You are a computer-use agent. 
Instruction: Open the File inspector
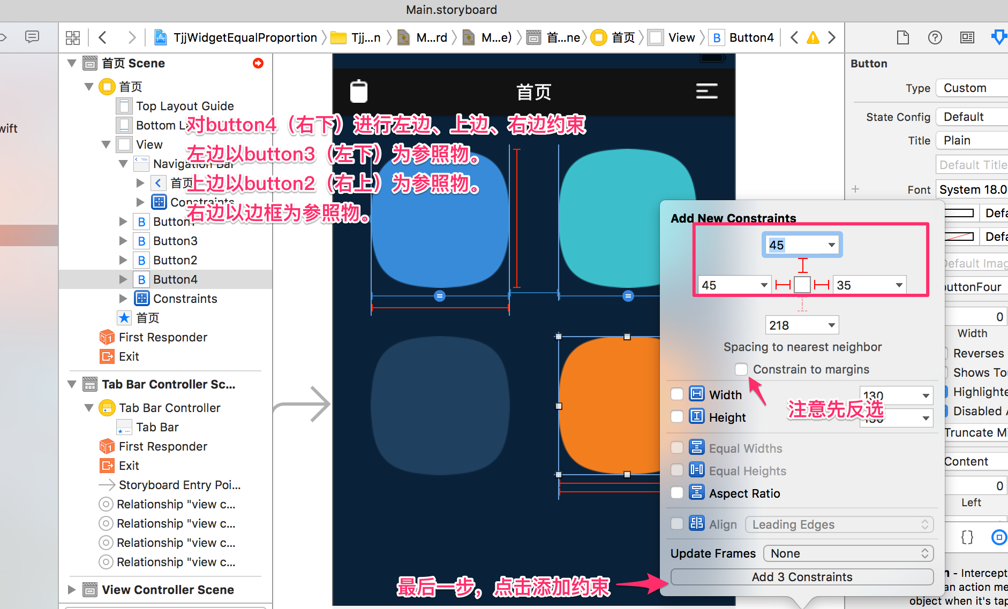(x=903, y=37)
